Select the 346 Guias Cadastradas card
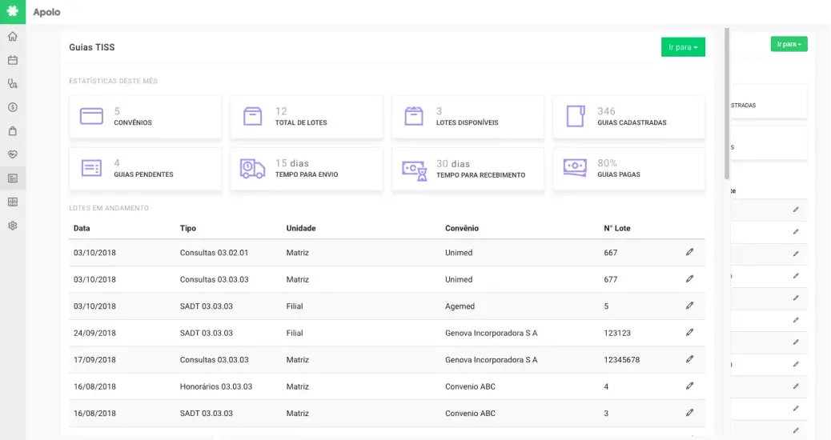831x440 pixels. (x=628, y=117)
